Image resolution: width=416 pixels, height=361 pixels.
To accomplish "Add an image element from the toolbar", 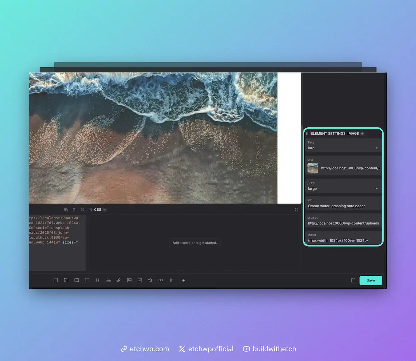I will tap(129, 280).
